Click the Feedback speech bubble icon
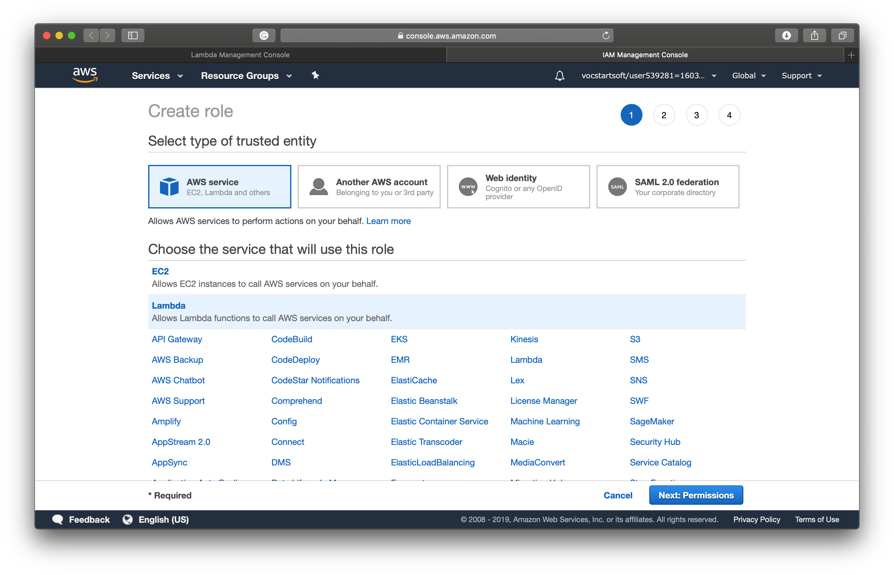Screen dimensions: 894x575 tap(58, 519)
